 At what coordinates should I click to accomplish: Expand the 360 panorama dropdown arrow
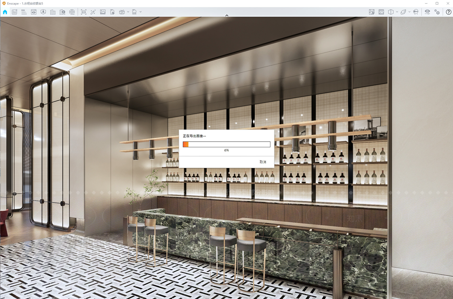coord(128,12)
